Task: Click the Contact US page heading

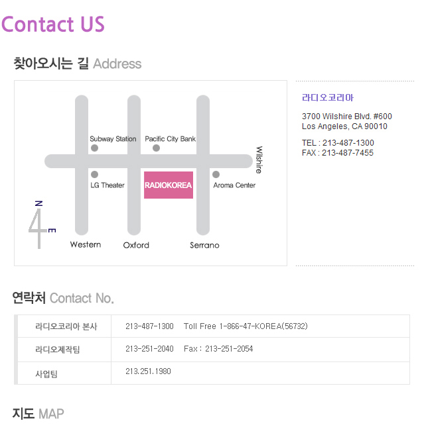Action: [x=53, y=24]
